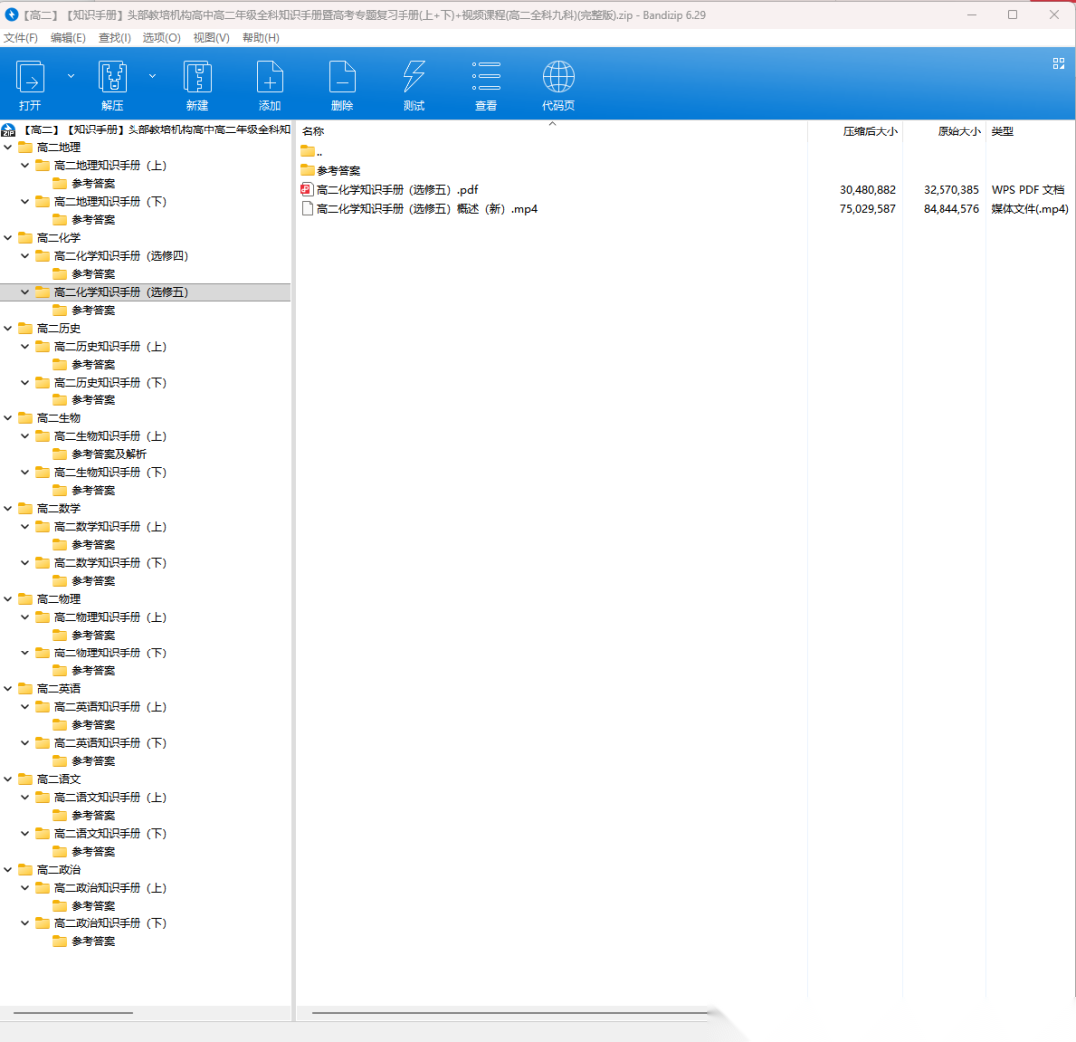
Task: Sort by 名称 column header
Action: [x=313, y=131]
